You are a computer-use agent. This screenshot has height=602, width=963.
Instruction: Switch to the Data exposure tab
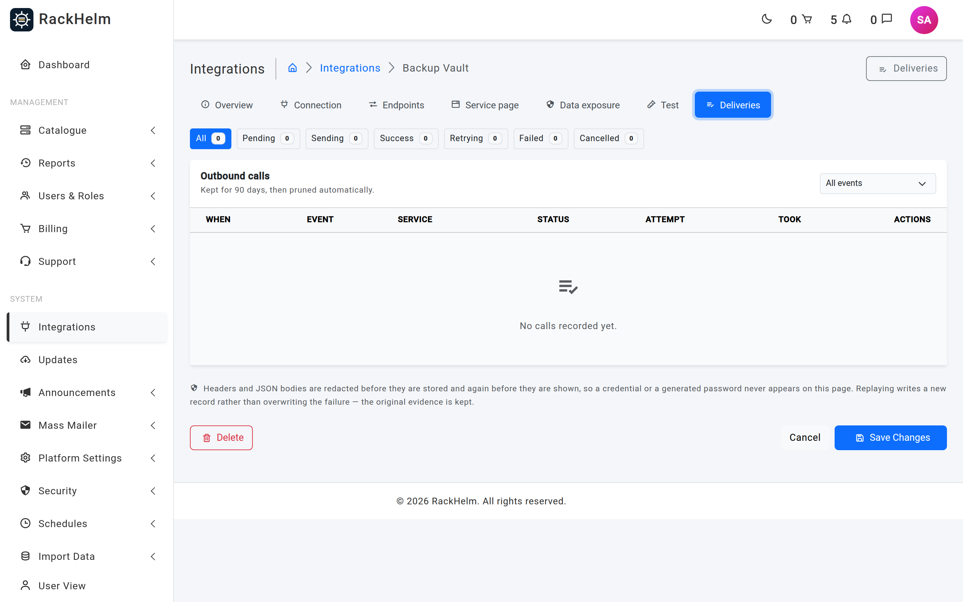pyautogui.click(x=583, y=105)
